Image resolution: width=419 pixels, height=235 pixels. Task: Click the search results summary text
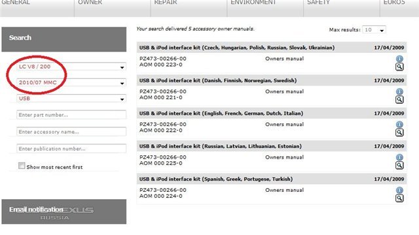(x=195, y=29)
